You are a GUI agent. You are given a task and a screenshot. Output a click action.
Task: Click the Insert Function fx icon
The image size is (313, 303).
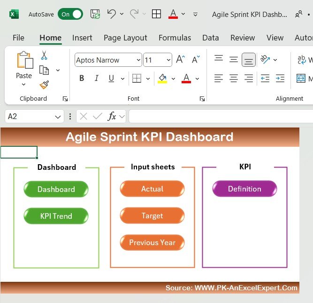tap(112, 116)
